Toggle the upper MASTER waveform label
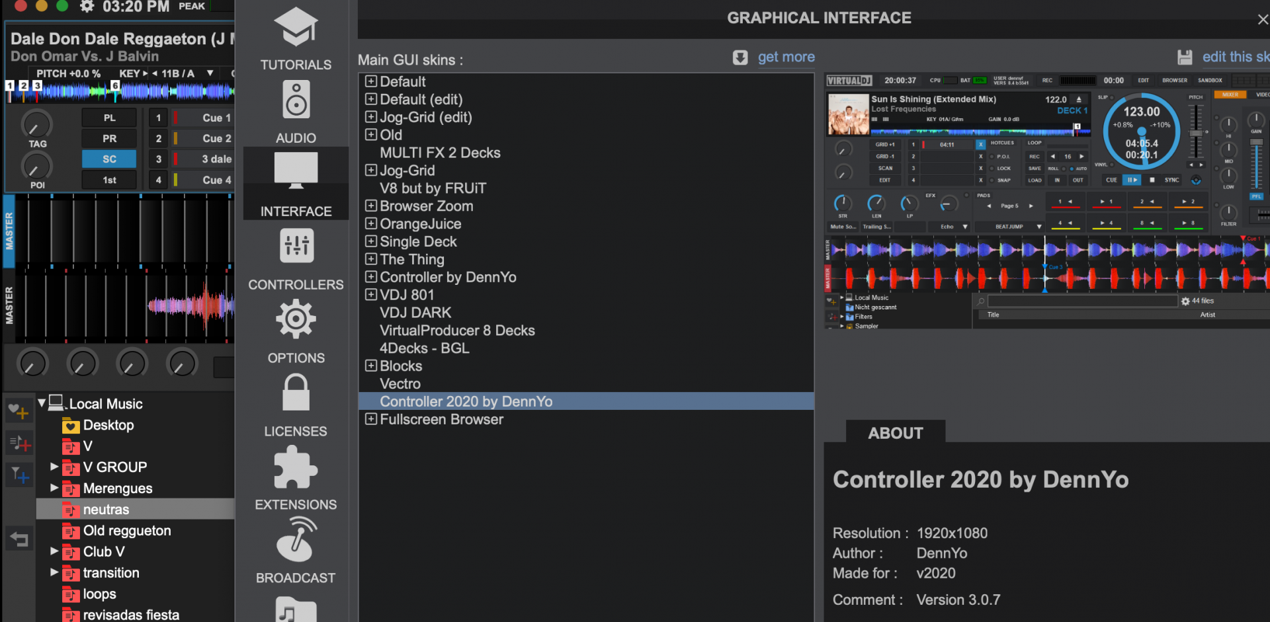 (x=9, y=231)
